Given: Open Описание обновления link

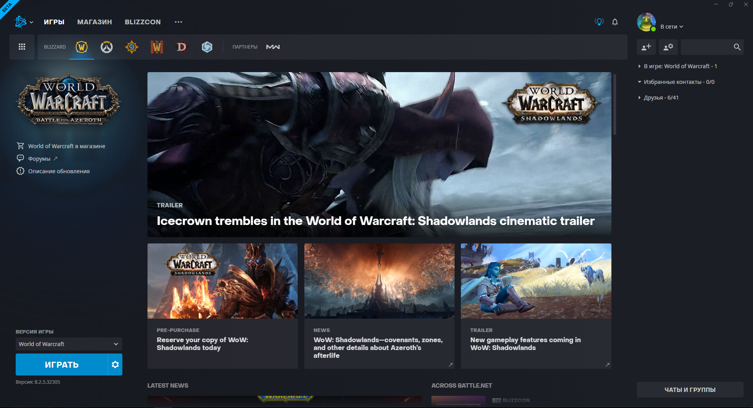Looking at the screenshot, I should pos(59,171).
